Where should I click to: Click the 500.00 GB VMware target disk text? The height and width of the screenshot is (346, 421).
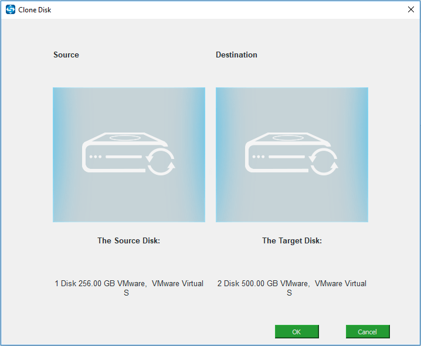[x=291, y=284]
